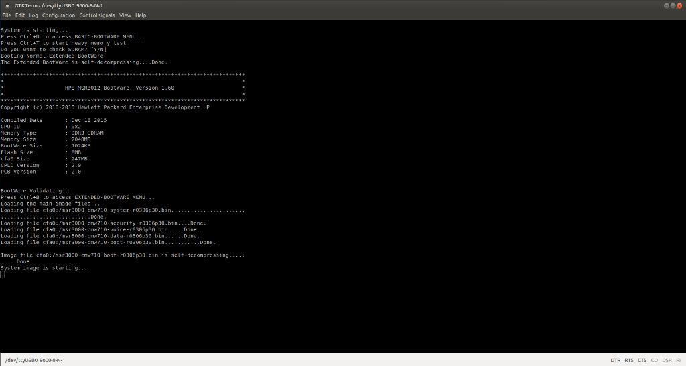Screen dimensions: 686x366
Task: Click the CD signal indicator
Action: coord(655,360)
